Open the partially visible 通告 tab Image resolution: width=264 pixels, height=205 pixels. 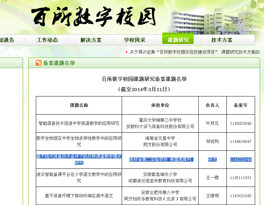click(7, 40)
